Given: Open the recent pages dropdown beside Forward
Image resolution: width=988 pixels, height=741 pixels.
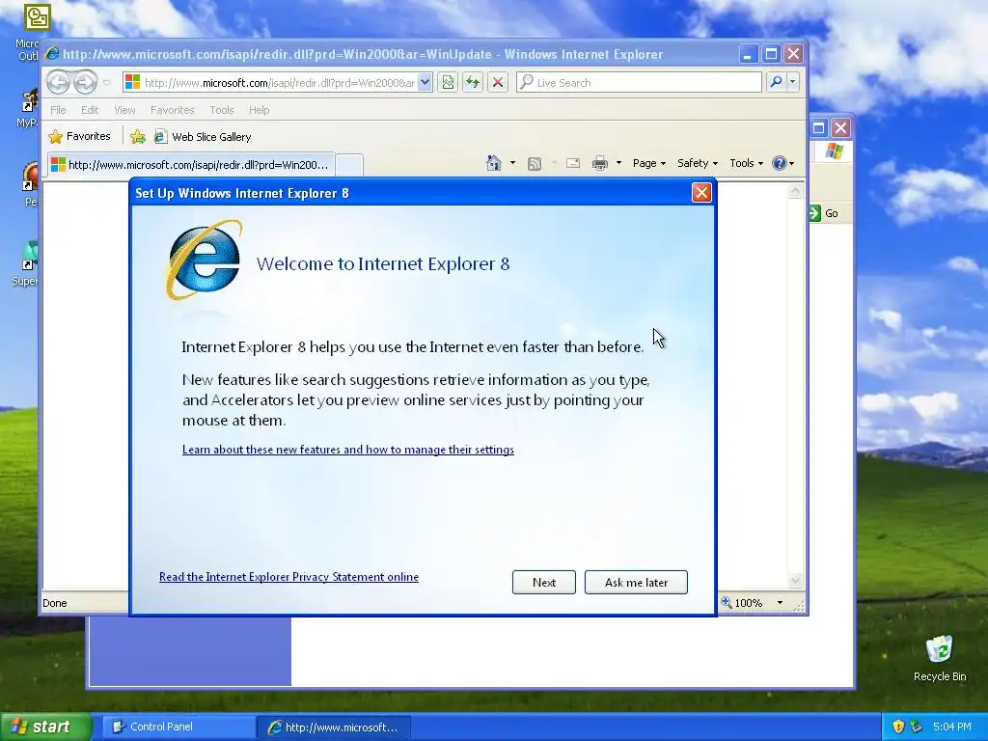Looking at the screenshot, I should pyautogui.click(x=106, y=83).
